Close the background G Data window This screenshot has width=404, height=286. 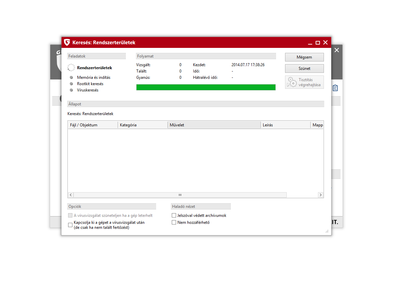coord(337,50)
